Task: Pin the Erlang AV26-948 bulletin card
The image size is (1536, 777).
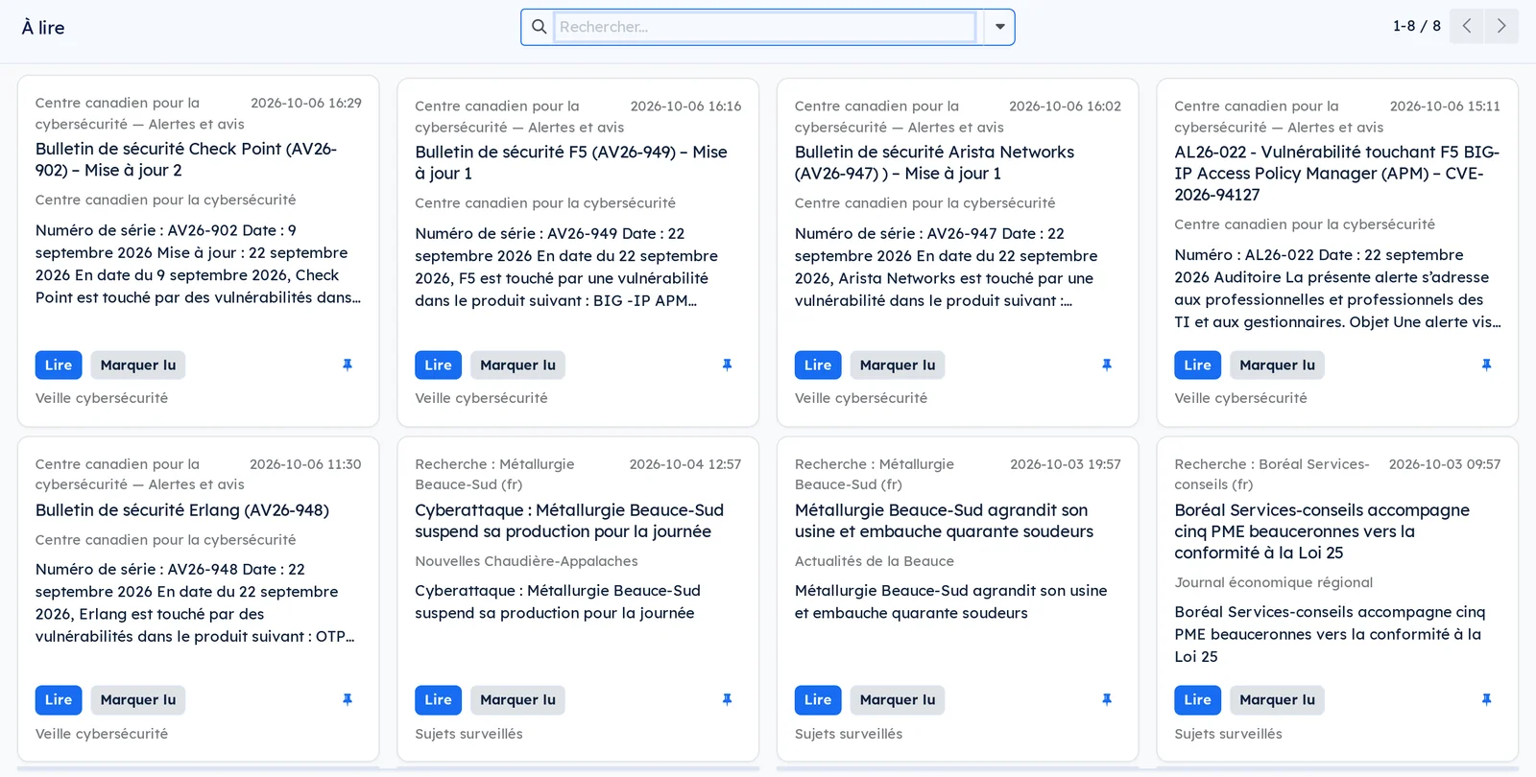Action: 348,700
